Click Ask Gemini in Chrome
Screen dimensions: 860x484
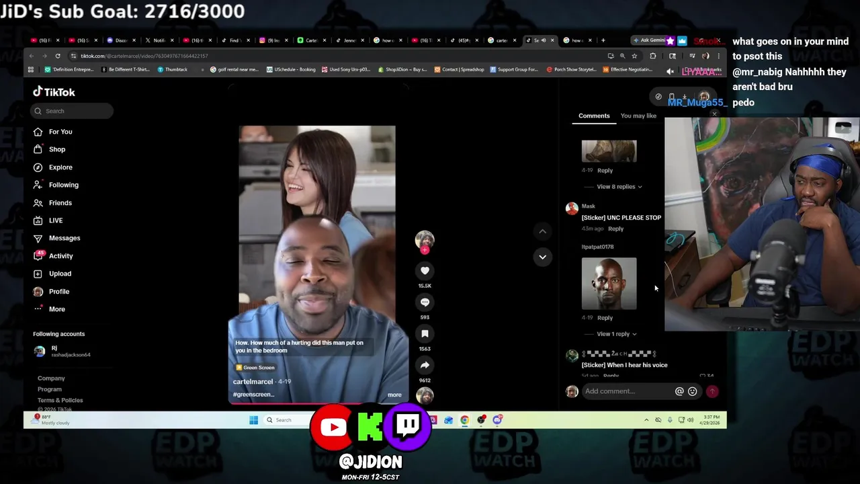tap(650, 40)
